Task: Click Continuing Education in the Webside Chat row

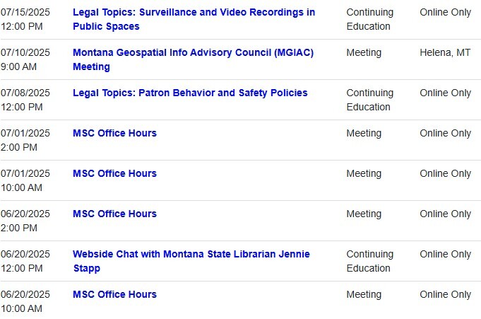Action: [369, 262]
